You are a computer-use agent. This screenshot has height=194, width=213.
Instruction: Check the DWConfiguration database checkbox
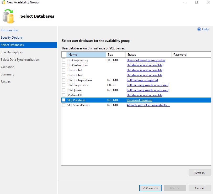click(63, 80)
